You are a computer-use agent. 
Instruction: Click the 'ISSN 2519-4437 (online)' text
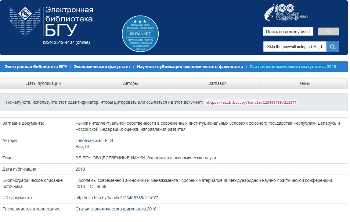(x=66, y=42)
